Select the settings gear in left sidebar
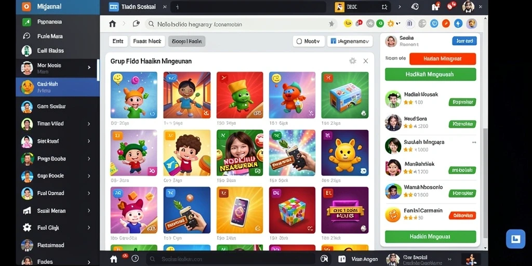This screenshot has width=532, height=266. (x=27, y=228)
